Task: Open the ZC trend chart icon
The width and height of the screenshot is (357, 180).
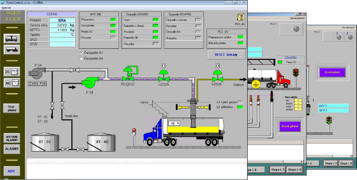Action: (x=12, y=71)
